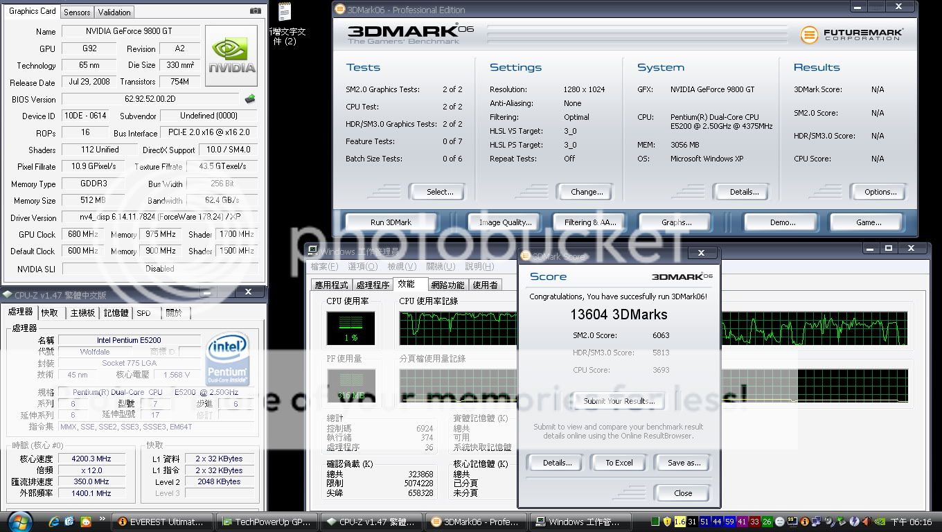Click the yellow 1.6 tray indicator
This screenshot has height=532, width=942.
click(679, 522)
